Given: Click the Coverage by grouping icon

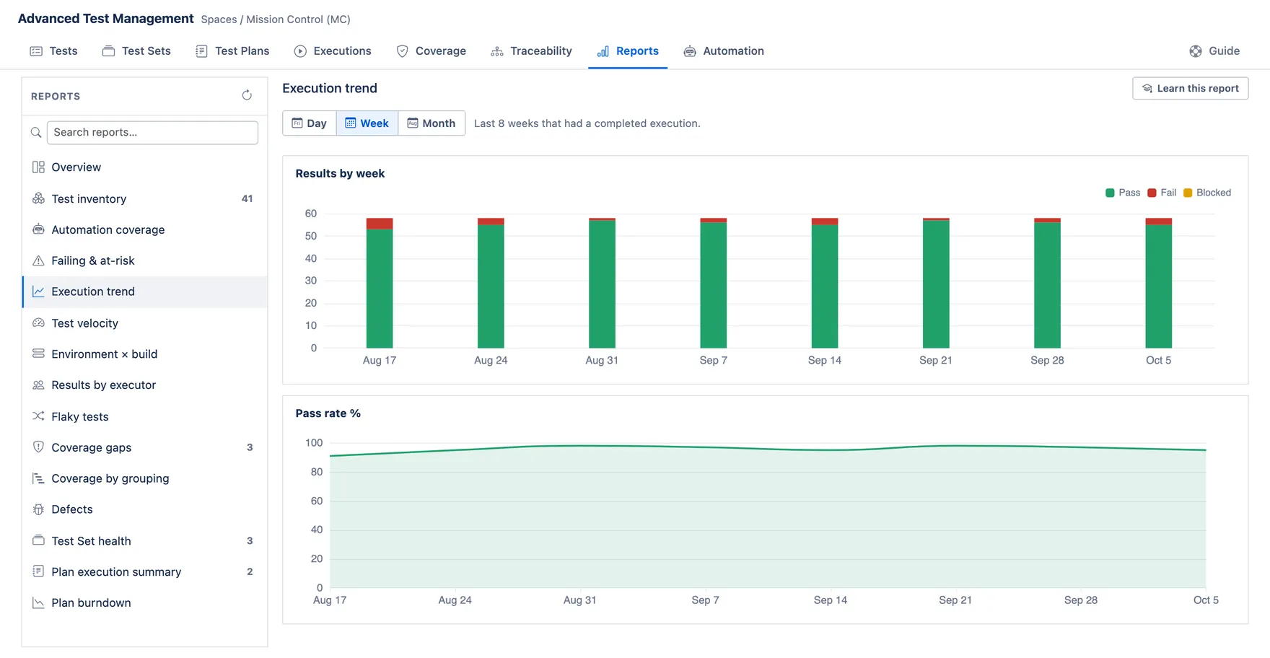Looking at the screenshot, I should pyautogui.click(x=38, y=478).
